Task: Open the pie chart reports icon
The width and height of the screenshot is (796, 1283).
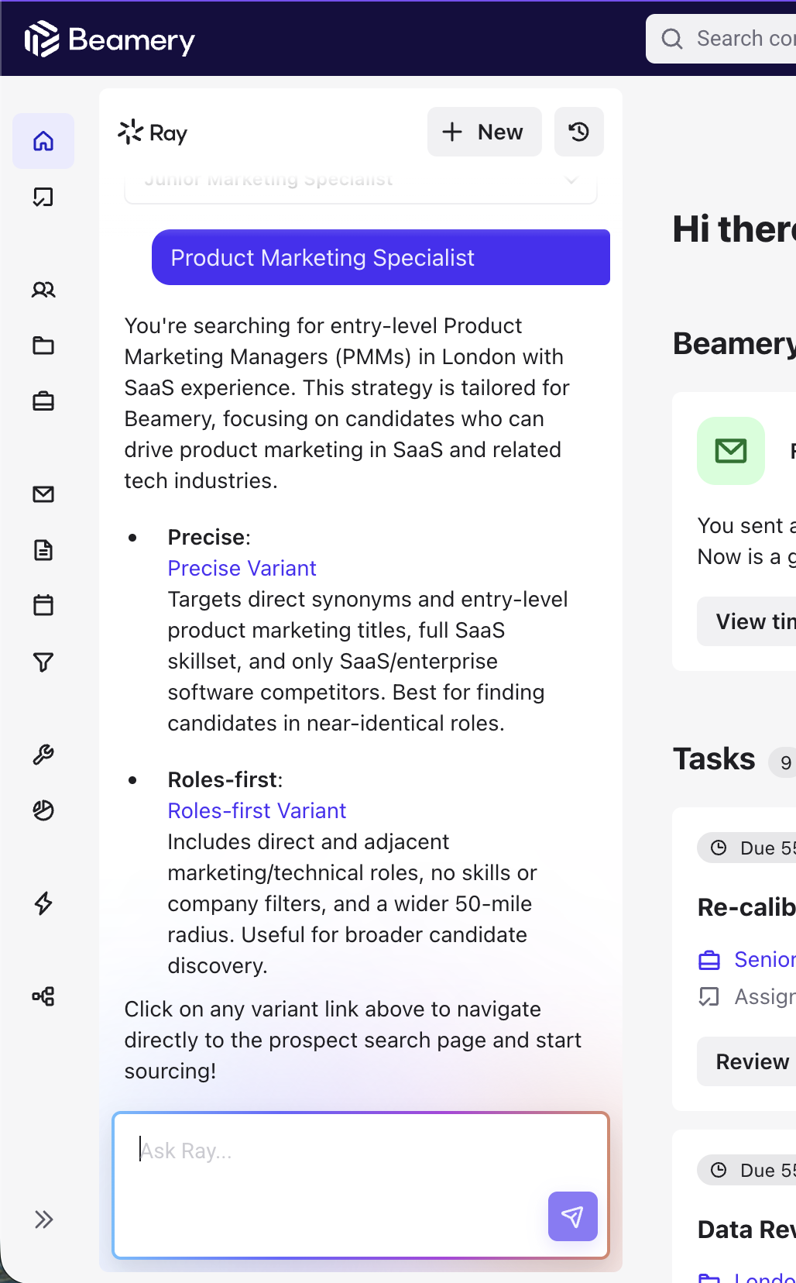Action: pyautogui.click(x=43, y=810)
